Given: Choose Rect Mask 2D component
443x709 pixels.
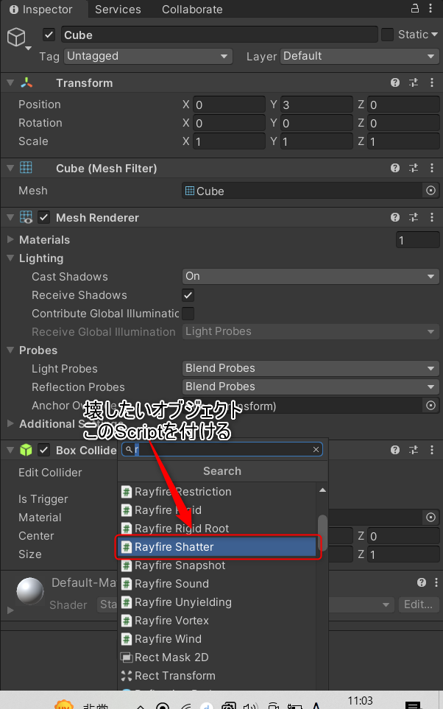Looking at the screenshot, I should [x=217, y=657].
